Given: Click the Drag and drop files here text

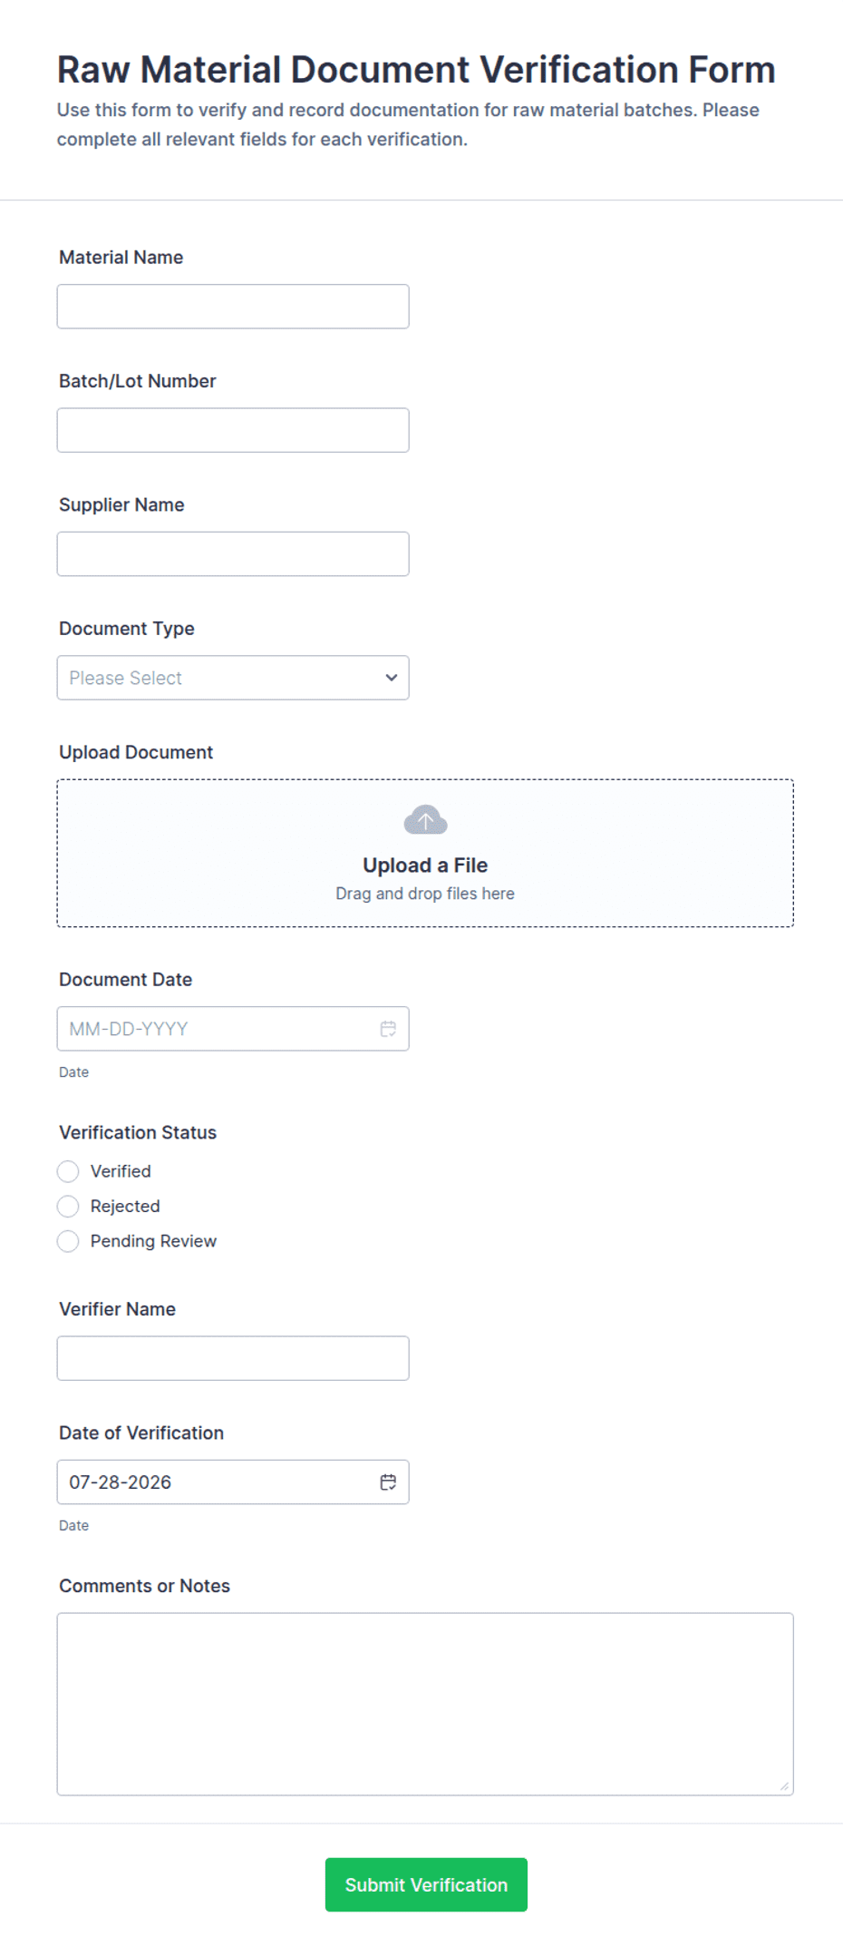Looking at the screenshot, I should click(x=425, y=894).
